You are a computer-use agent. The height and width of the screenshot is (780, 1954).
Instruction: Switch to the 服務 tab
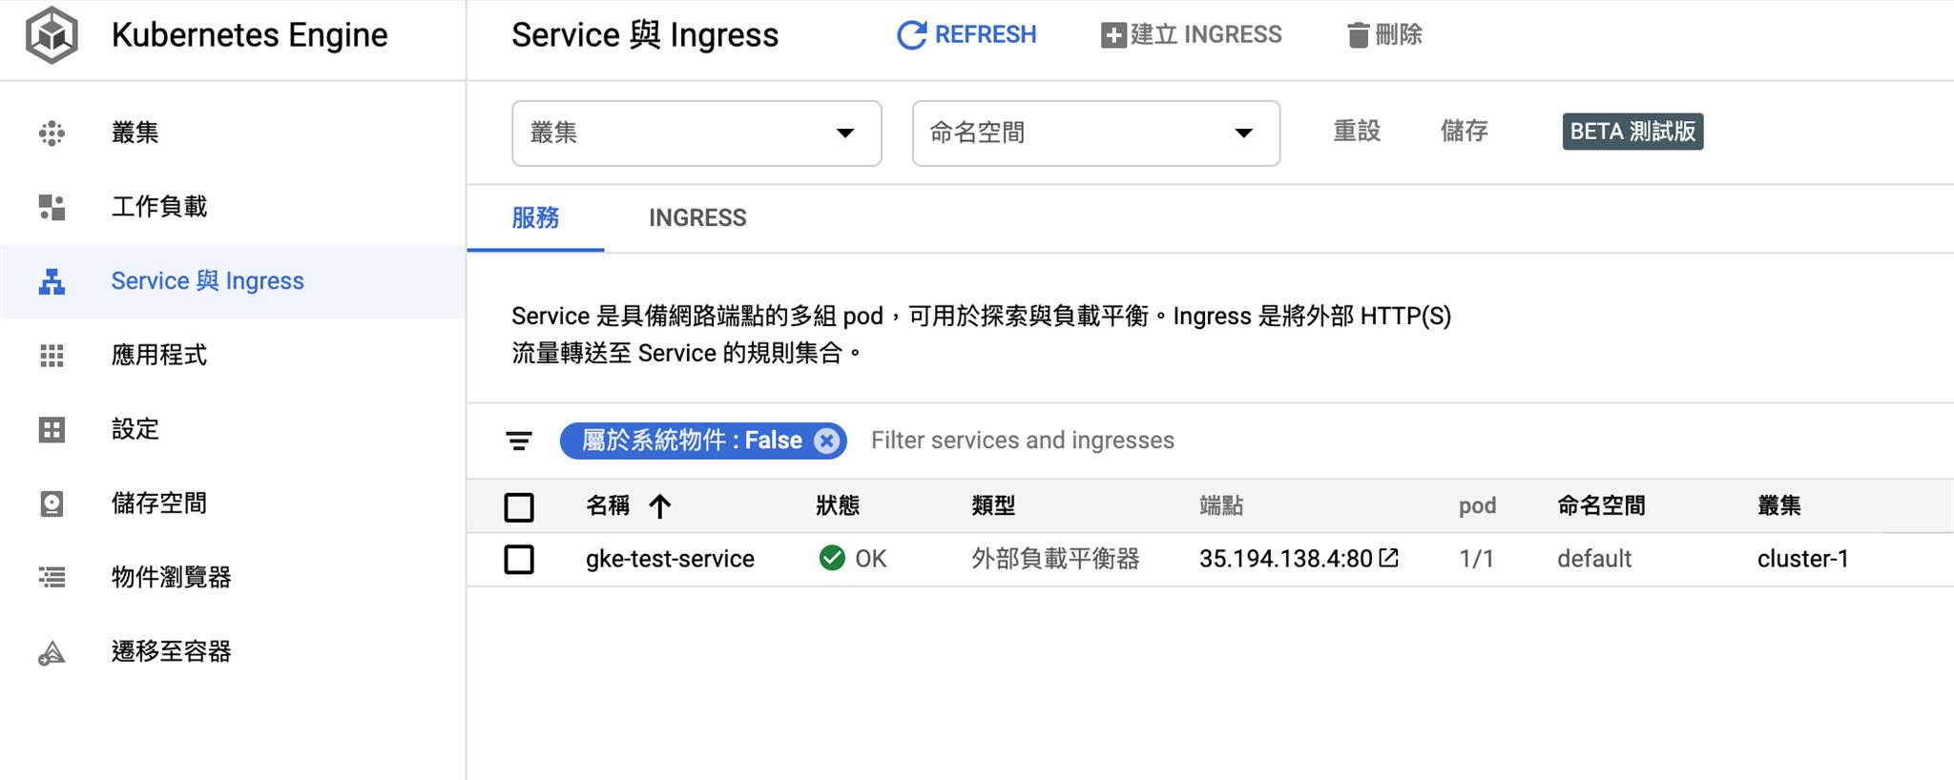535,218
